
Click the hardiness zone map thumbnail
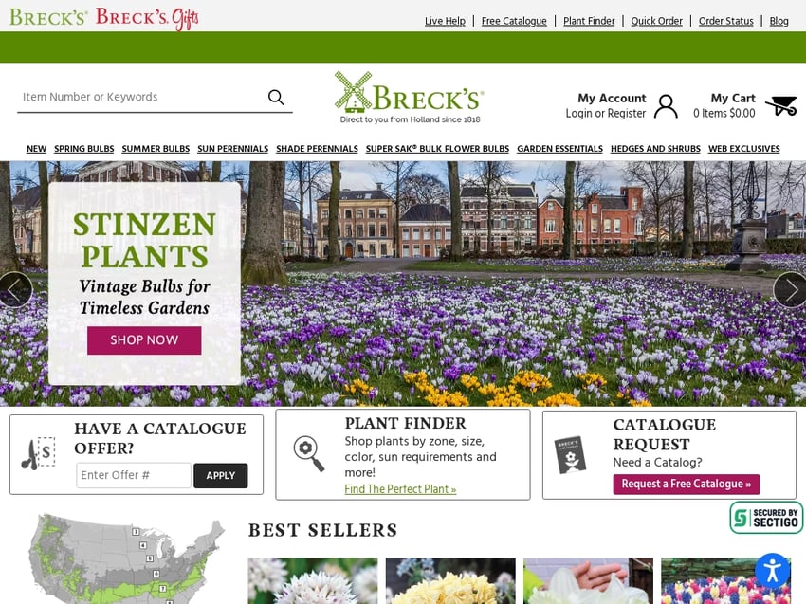click(127, 558)
